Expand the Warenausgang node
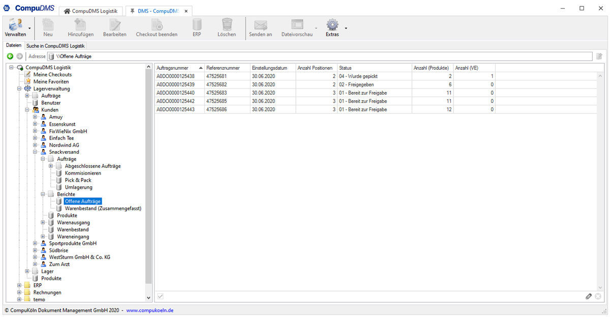Image resolution: width=610 pixels, height=317 pixels. (x=43, y=222)
